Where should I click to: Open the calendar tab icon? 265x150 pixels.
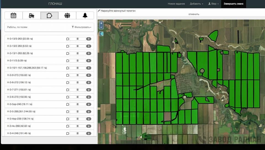tap(14, 15)
